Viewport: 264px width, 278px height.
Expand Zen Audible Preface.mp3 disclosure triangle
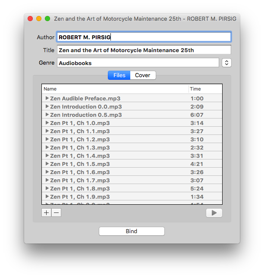pos(47,98)
